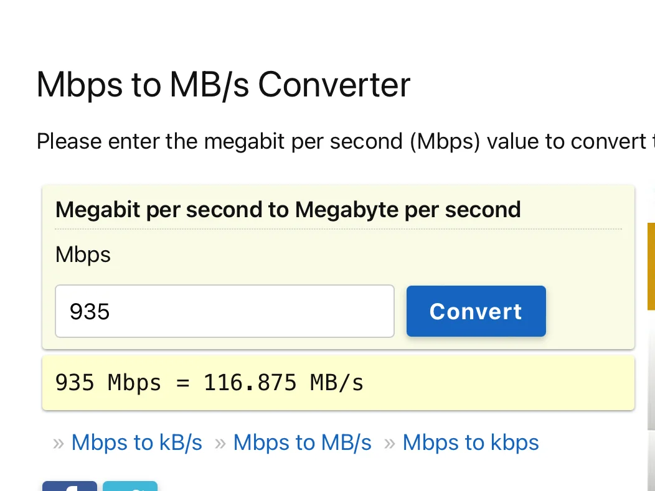Click the Megabit per second to Megabyte title

tap(288, 210)
